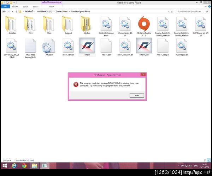The image size is (212, 176).
Task: Open recent locations dropdown arrow
Action: [13, 12]
